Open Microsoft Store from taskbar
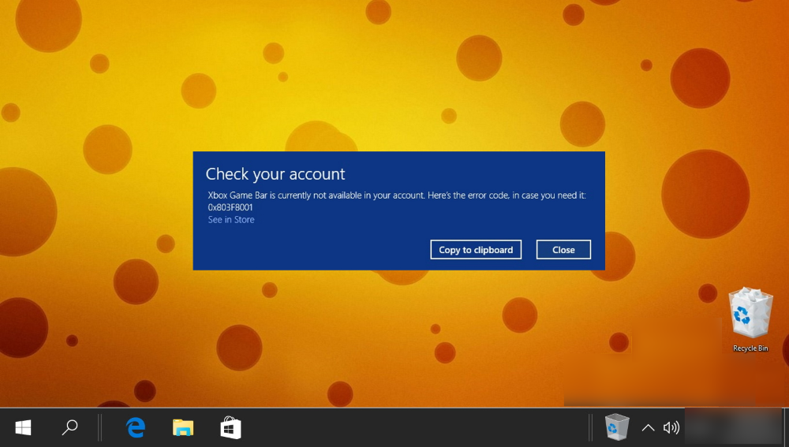This screenshot has height=447, width=789. [230, 428]
